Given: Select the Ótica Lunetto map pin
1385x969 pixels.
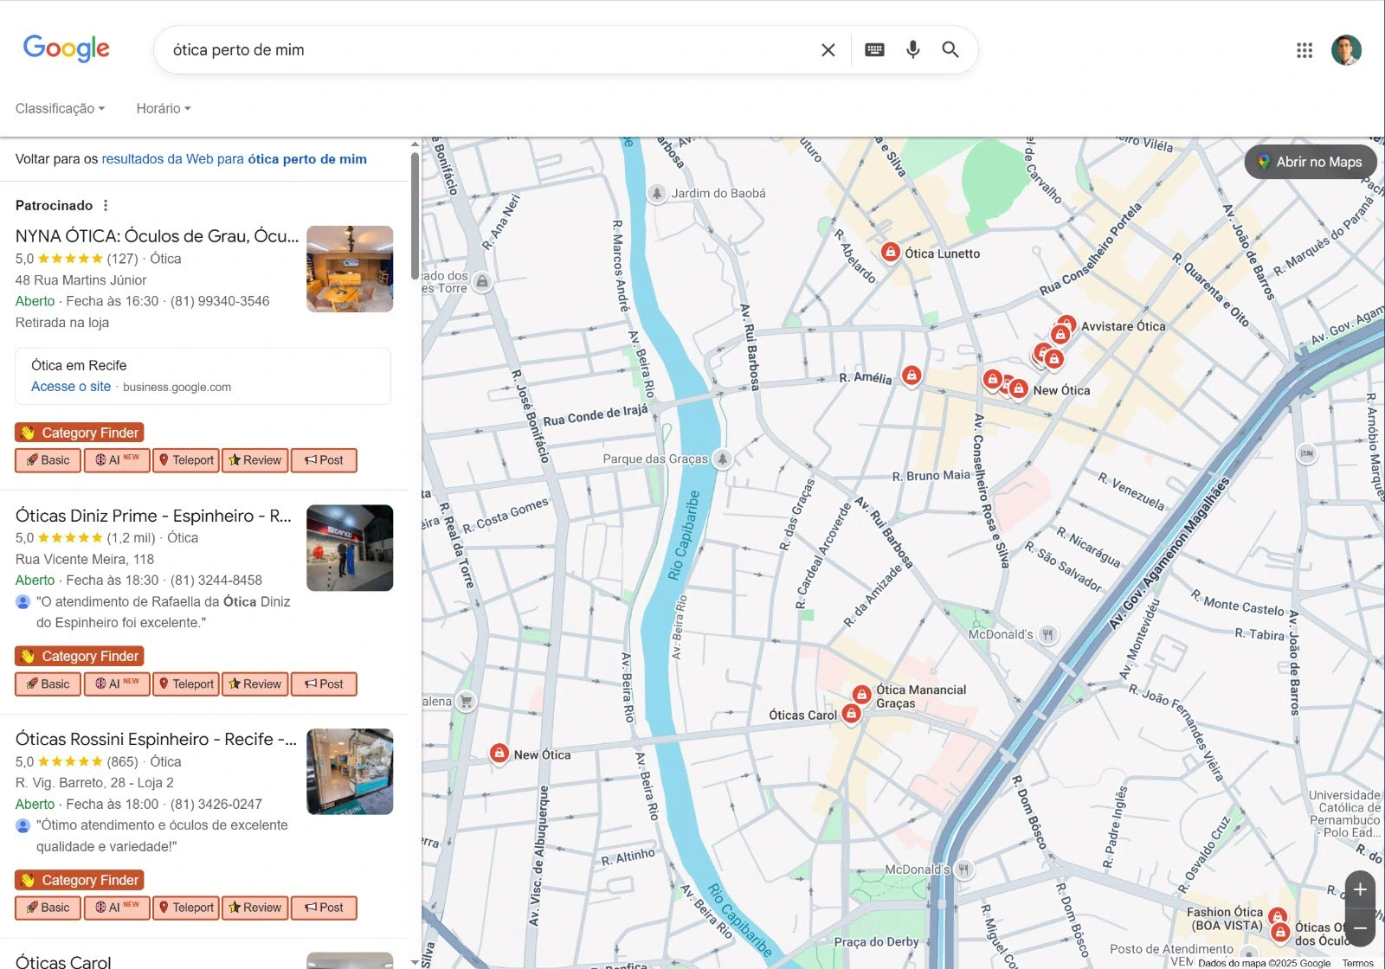Looking at the screenshot, I should 890,252.
